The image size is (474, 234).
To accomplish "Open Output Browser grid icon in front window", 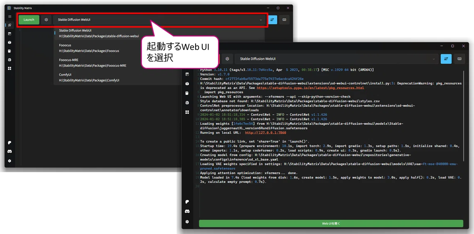I will tap(187, 112).
